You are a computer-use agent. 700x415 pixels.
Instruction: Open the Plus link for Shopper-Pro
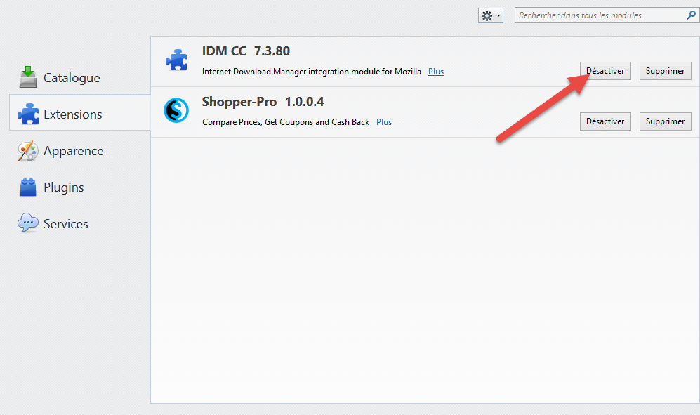[x=384, y=122]
